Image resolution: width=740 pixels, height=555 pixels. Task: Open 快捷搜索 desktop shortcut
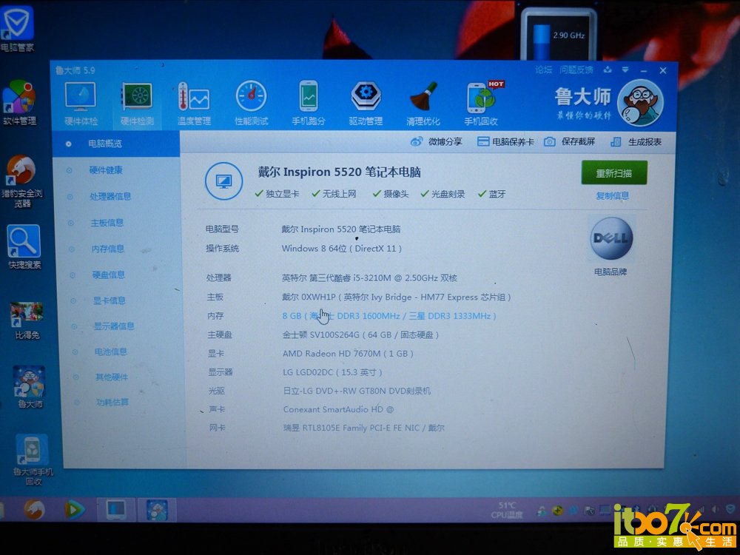point(24,247)
